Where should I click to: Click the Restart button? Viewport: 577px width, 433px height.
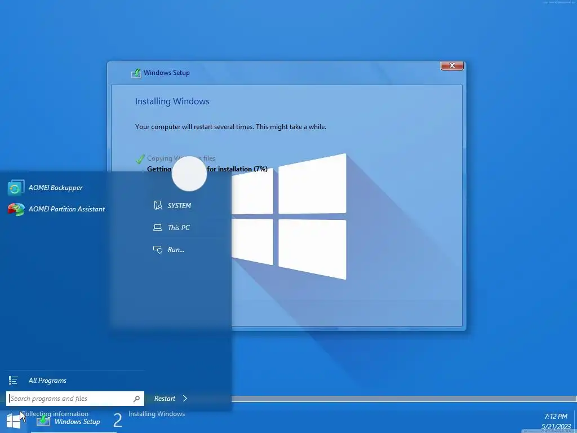tap(165, 399)
